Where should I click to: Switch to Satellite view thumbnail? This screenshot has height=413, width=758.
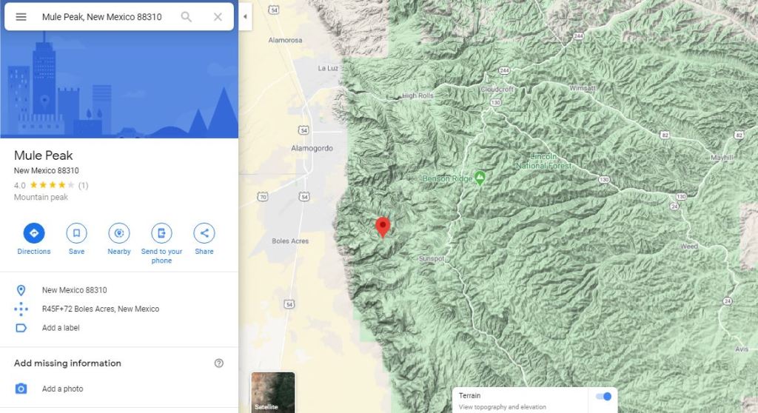[273, 392]
